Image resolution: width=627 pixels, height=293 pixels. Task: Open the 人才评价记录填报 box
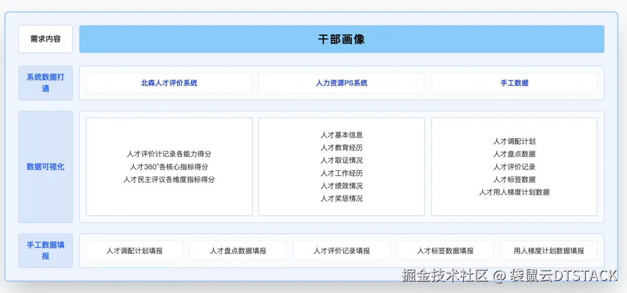pyautogui.click(x=341, y=251)
